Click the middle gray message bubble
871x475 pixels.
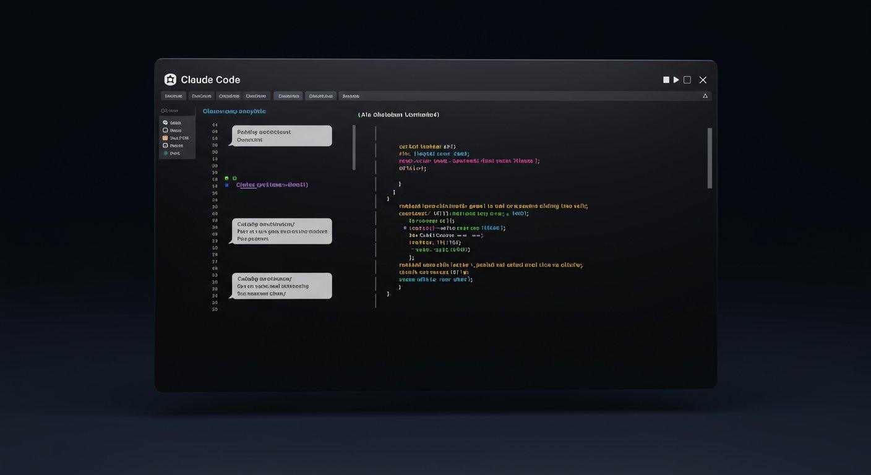click(x=282, y=231)
